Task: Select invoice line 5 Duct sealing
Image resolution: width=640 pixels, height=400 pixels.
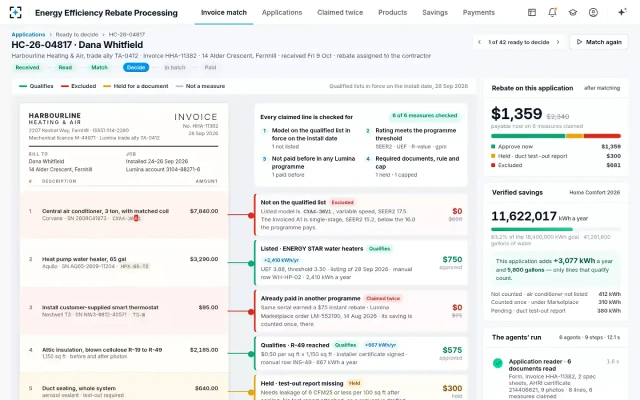Action: 124,386
